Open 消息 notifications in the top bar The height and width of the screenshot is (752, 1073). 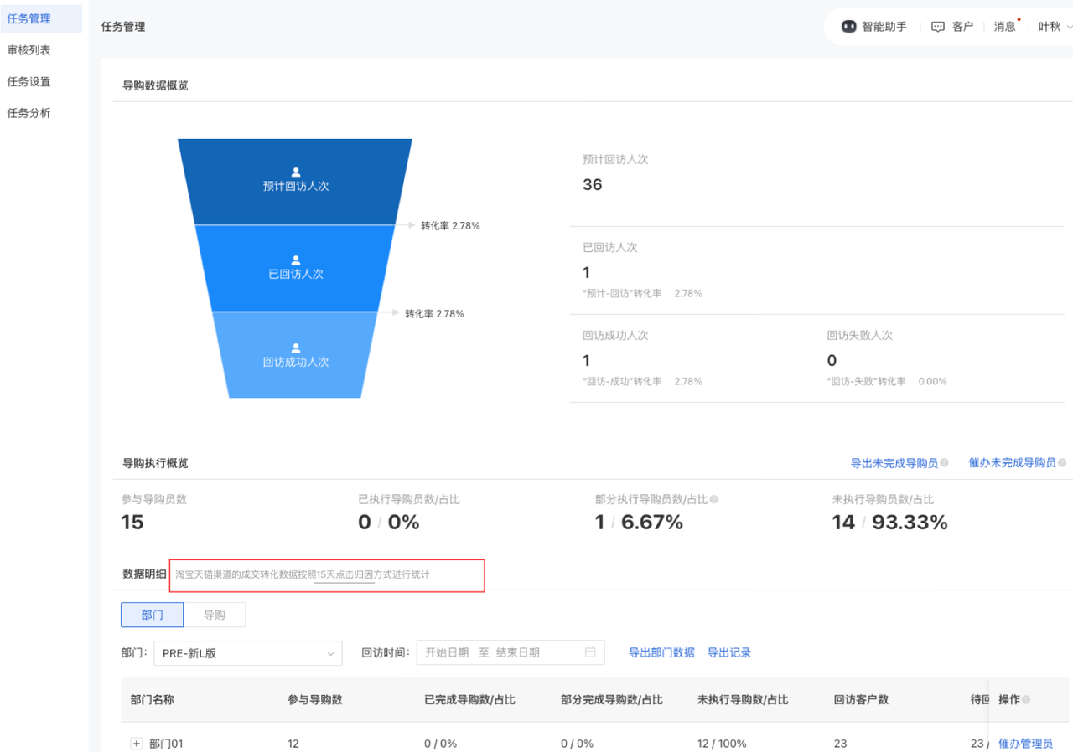click(x=1004, y=27)
